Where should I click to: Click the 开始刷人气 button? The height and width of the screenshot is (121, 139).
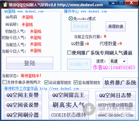pos(79,64)
